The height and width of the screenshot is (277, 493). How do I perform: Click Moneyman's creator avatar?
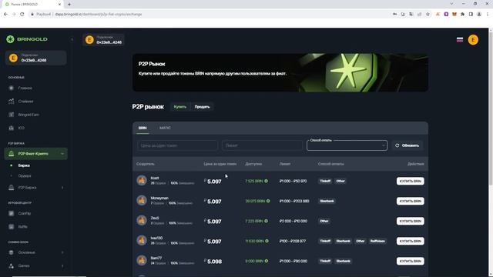[142, 200]
